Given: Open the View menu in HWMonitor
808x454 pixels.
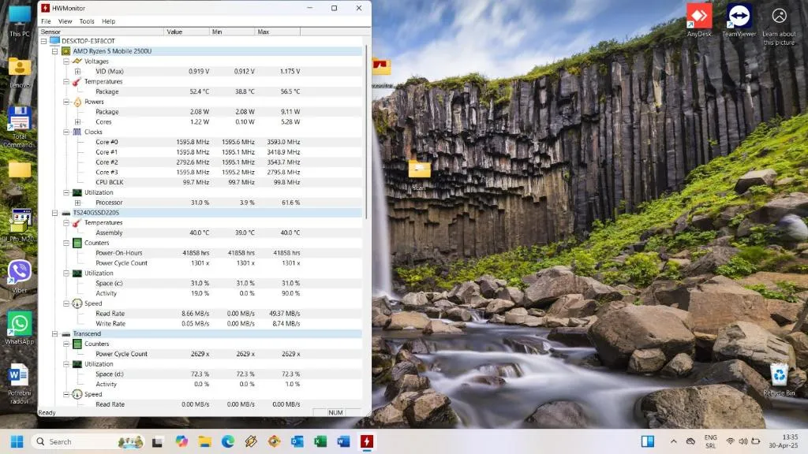Looking at the screenshot, I should 65,21.
